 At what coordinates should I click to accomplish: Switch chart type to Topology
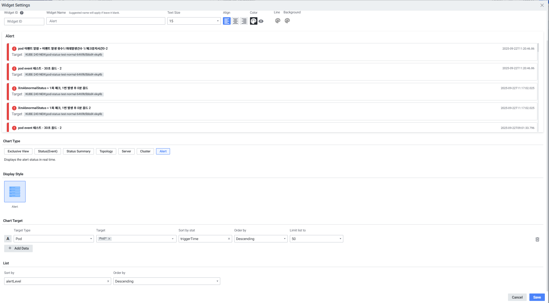(106, 151)
